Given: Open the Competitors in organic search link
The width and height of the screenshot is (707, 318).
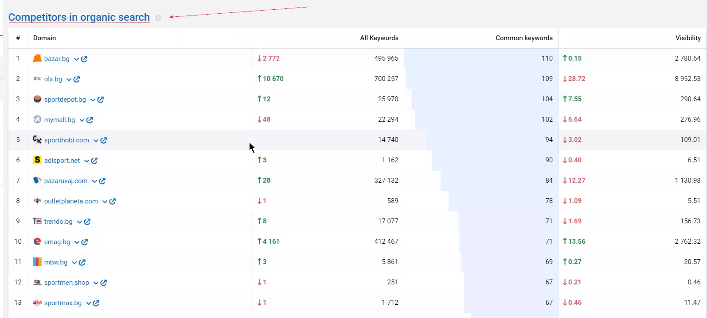Looking at the screenshot, I should tap(79, 17).
